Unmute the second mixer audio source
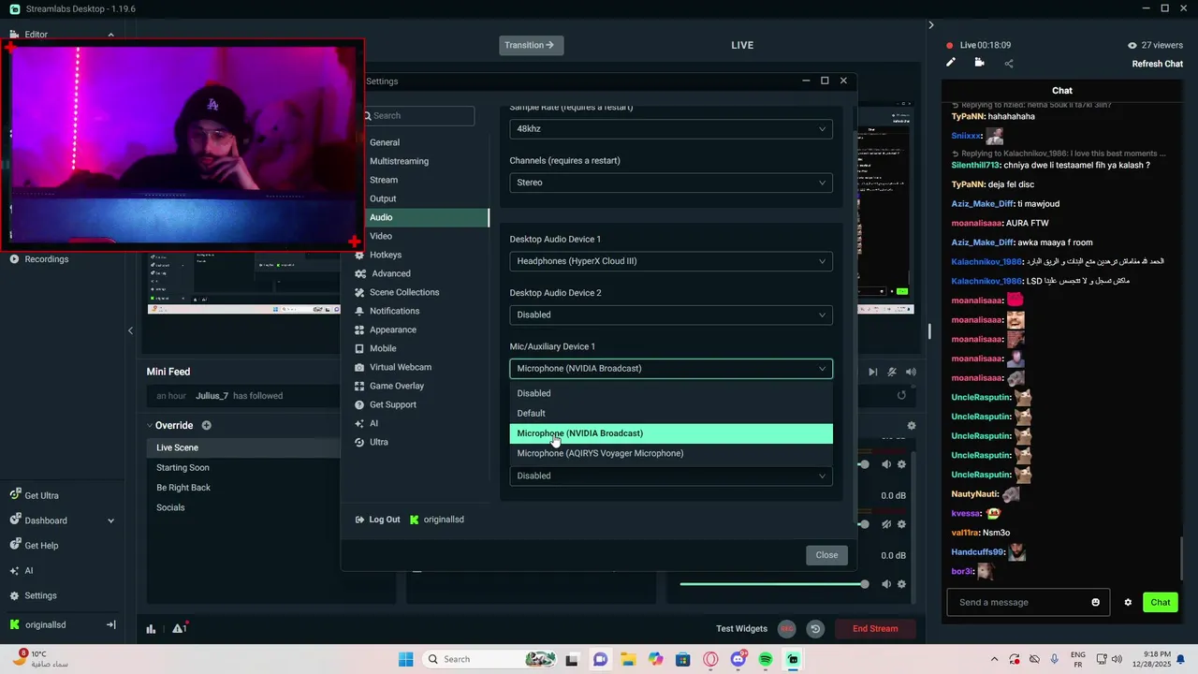This screenshot has height=674, width=1198. (886, 524)
